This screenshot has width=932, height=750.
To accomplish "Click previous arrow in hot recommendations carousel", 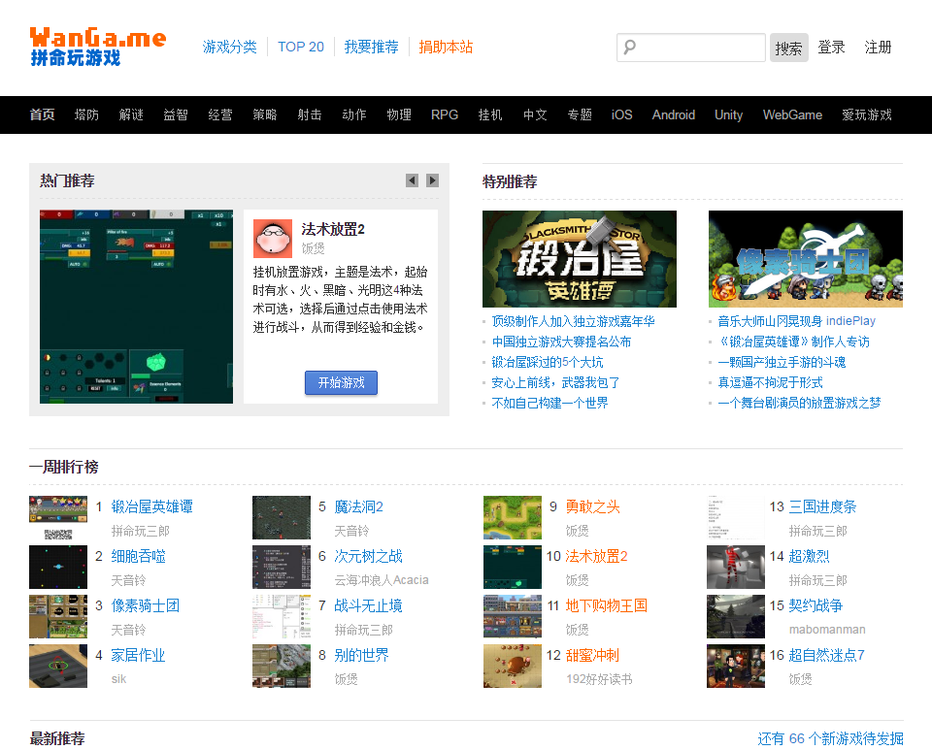I will tap(412, 180).
